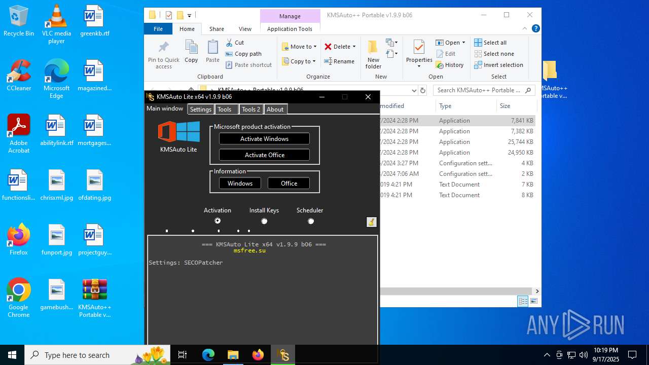
Task: Refresh the Explorer address bar
Action: (x=423, y=90)
